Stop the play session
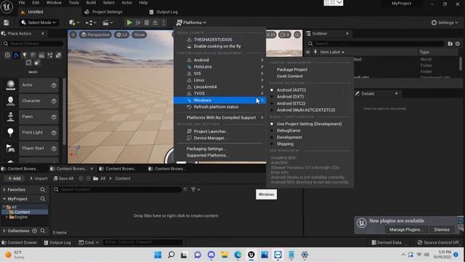 tap(147, 23)
